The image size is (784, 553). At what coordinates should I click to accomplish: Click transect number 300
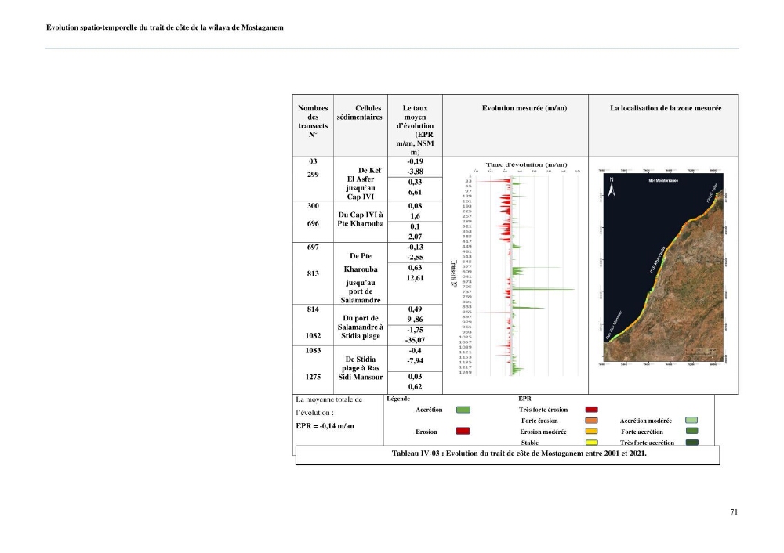313,206
